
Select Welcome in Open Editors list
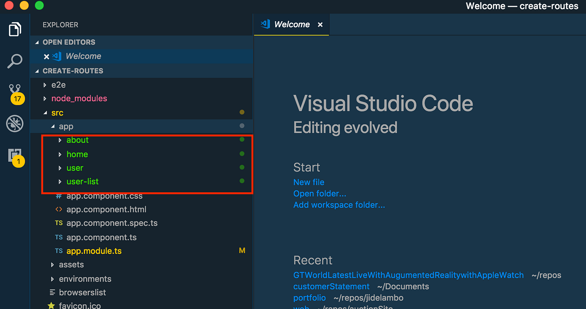83,56
